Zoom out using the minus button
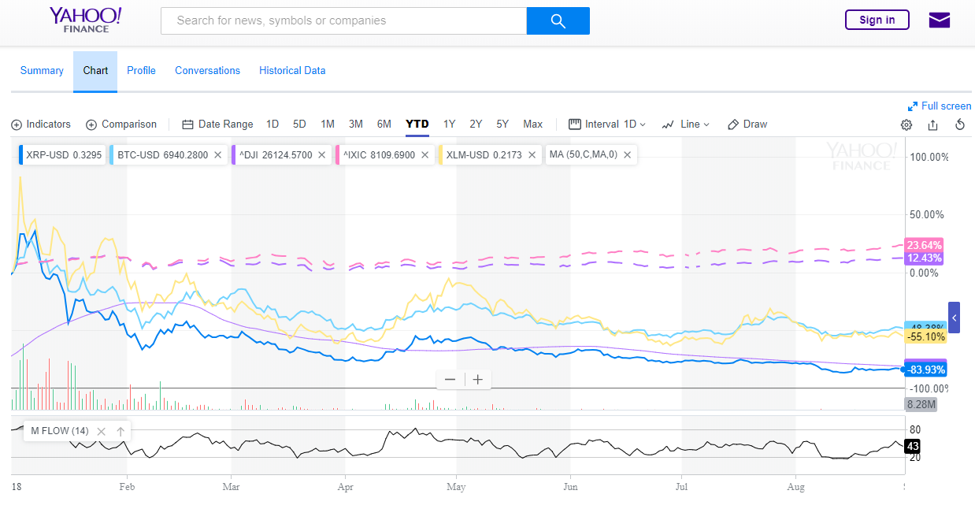Screen dimensions: 975x509 click(x=450, y=380)
